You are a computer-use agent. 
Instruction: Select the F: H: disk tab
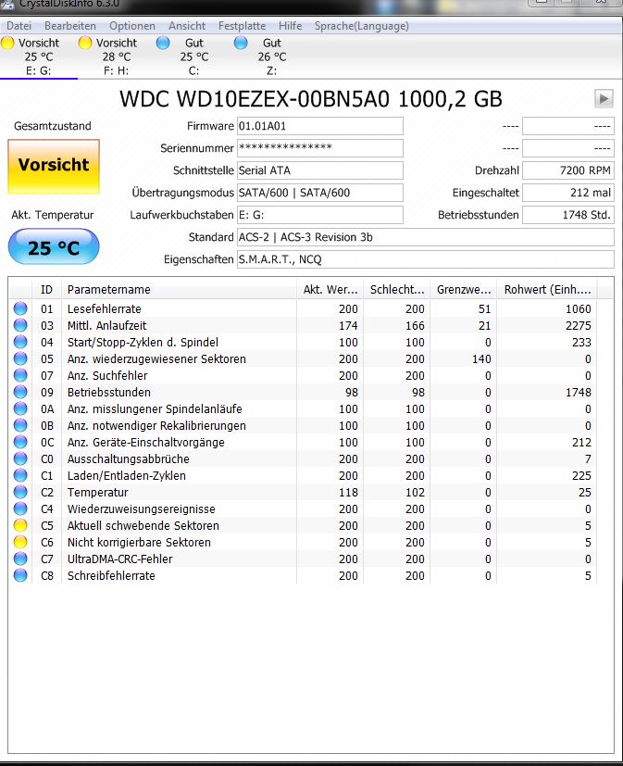click(x=117, y=57)
